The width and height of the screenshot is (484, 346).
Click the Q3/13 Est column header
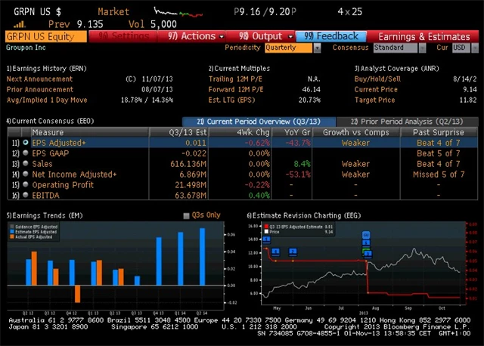(x=179, y=132)
